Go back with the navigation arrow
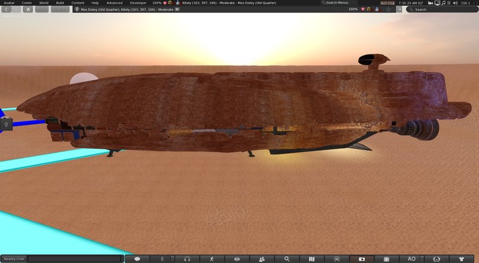The height and width of the screenshot is (263, 479). coord(6,10)
